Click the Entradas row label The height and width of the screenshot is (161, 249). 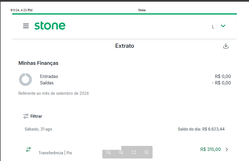[x=49, y=76]
